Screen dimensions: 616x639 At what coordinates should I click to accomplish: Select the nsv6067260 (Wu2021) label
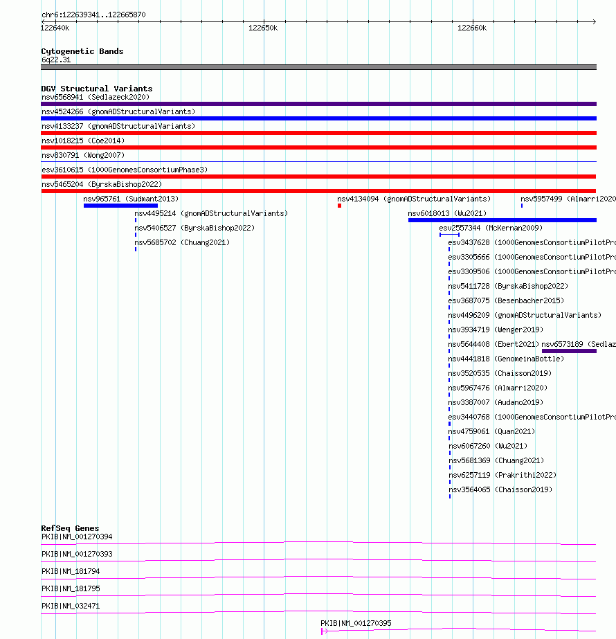coord(488,447)
